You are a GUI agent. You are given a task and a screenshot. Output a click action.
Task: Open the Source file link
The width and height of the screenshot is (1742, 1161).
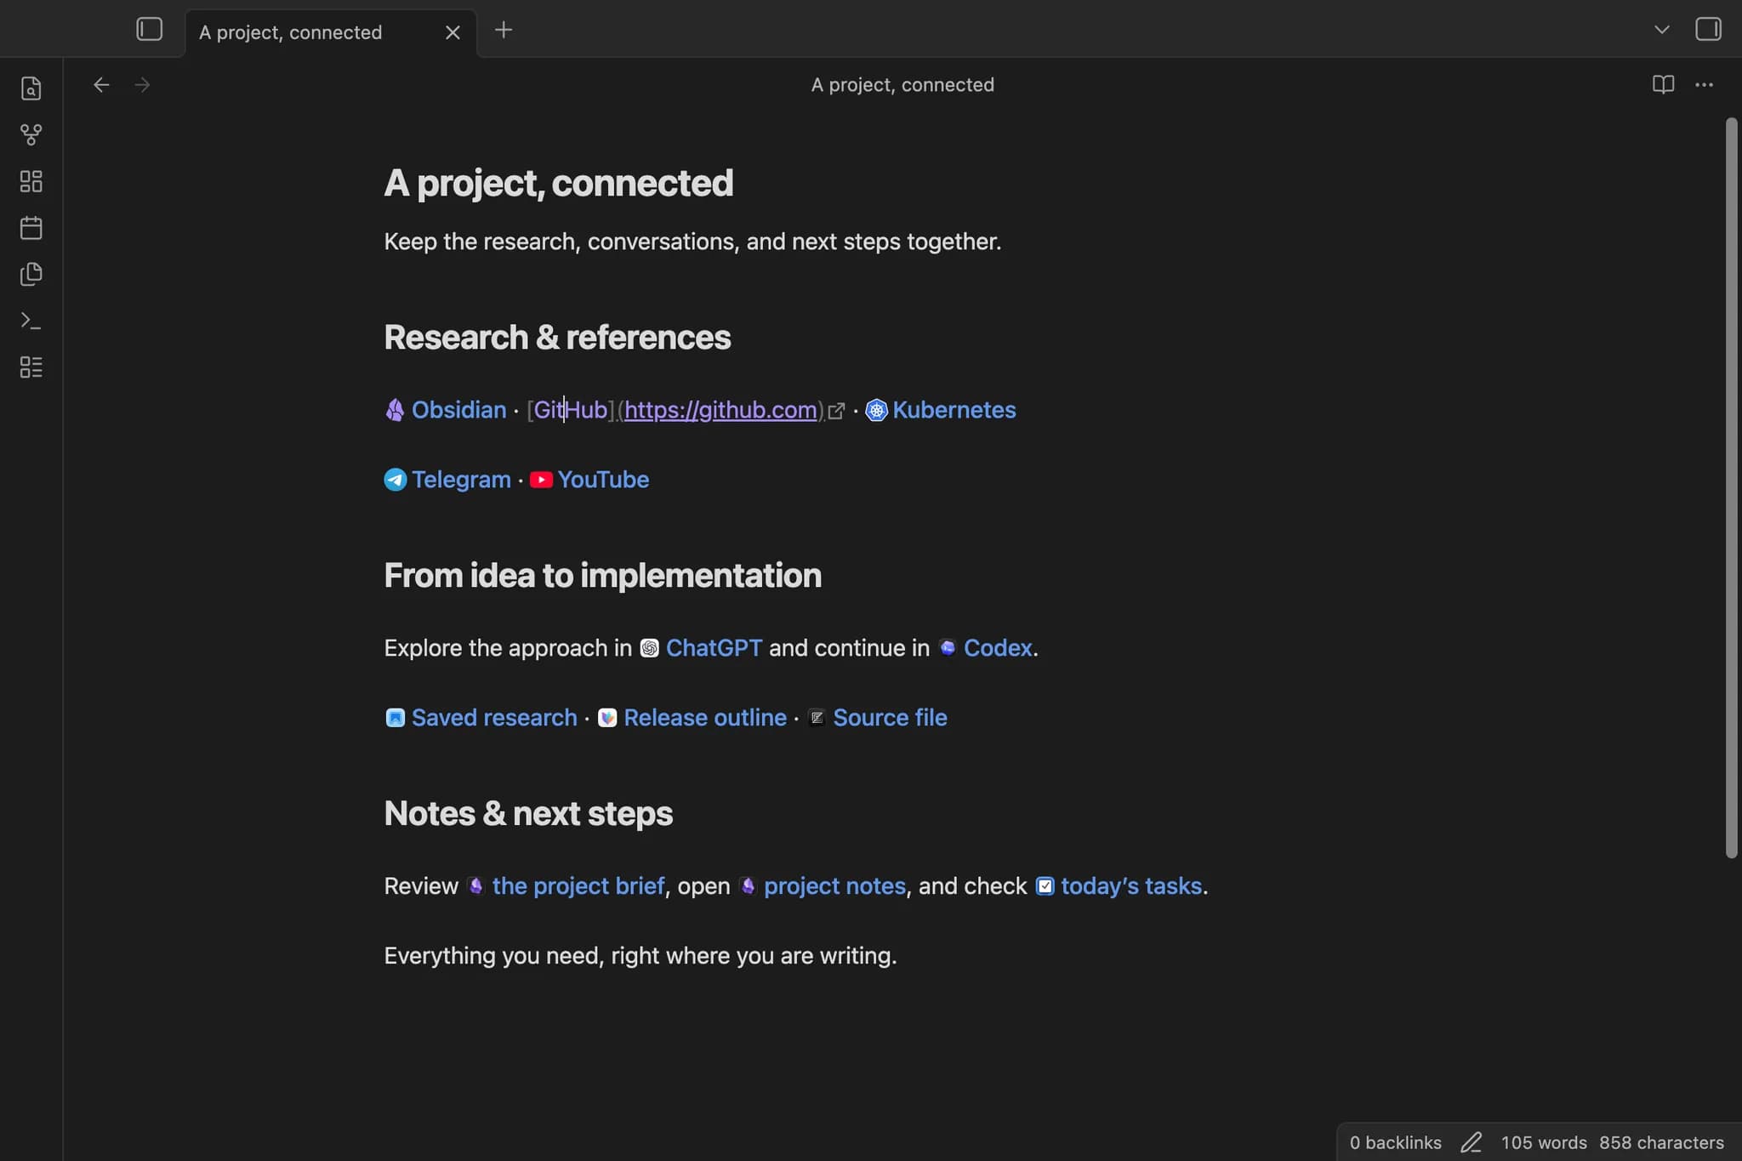[890, 718]
